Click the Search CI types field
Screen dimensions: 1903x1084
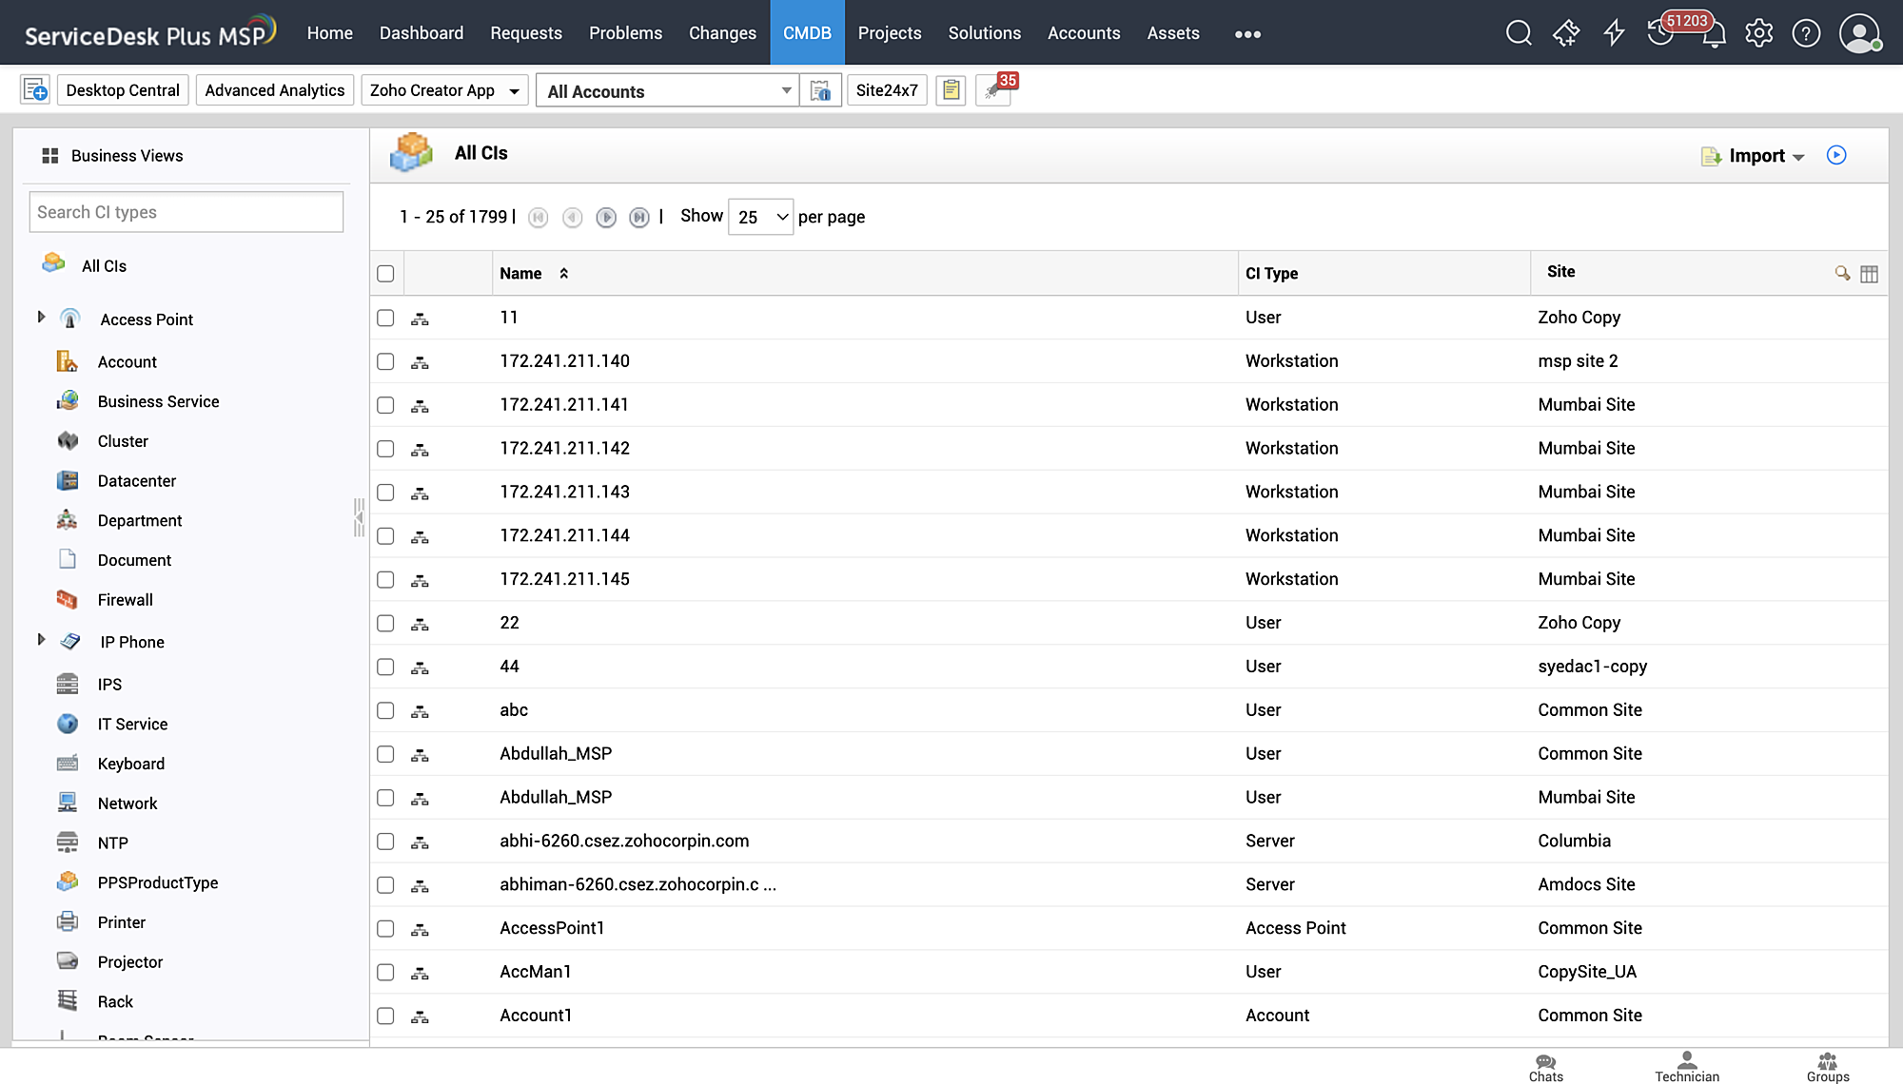(x=186, y=212)
